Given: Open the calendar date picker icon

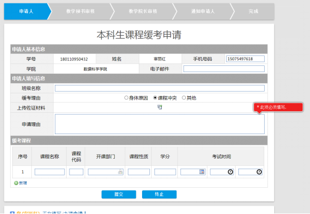Looking at the screenshot, I should [201, 172].
